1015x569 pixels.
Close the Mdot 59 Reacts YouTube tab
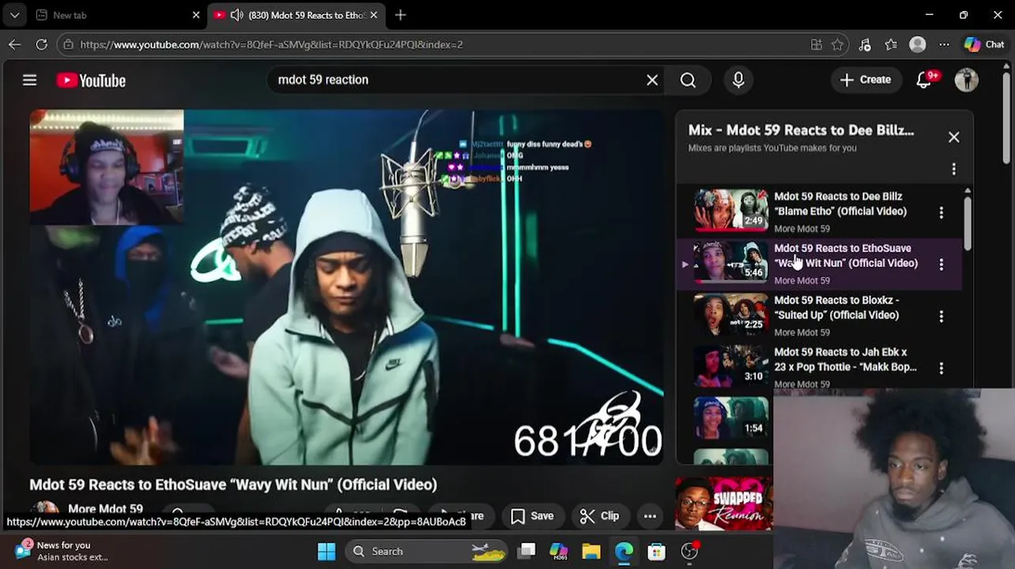374,15
